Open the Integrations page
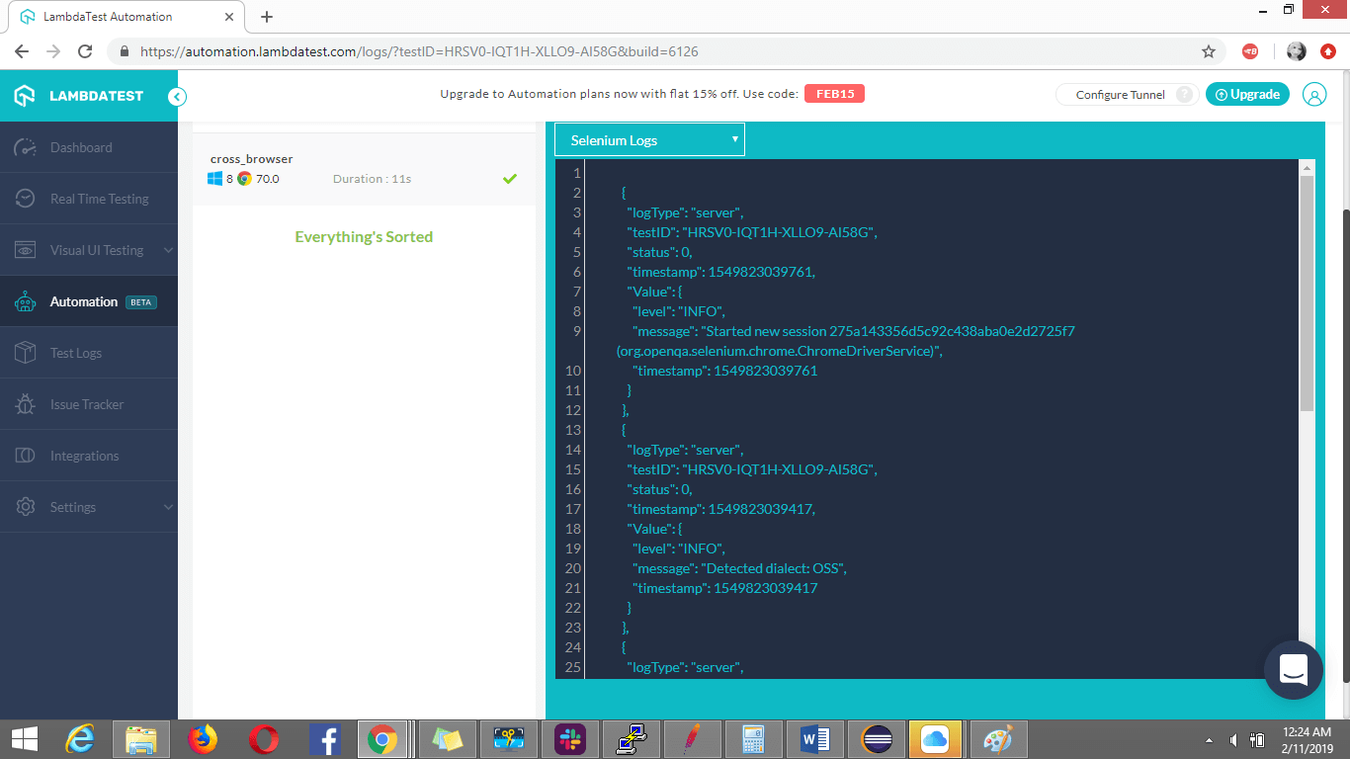1350x759 pixels. [x=84, y=456]
